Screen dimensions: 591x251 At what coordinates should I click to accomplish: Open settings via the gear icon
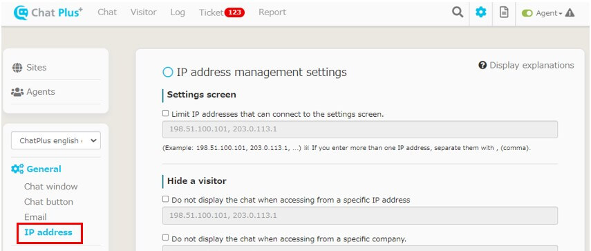pyautogui.click(x=480, y=12)
